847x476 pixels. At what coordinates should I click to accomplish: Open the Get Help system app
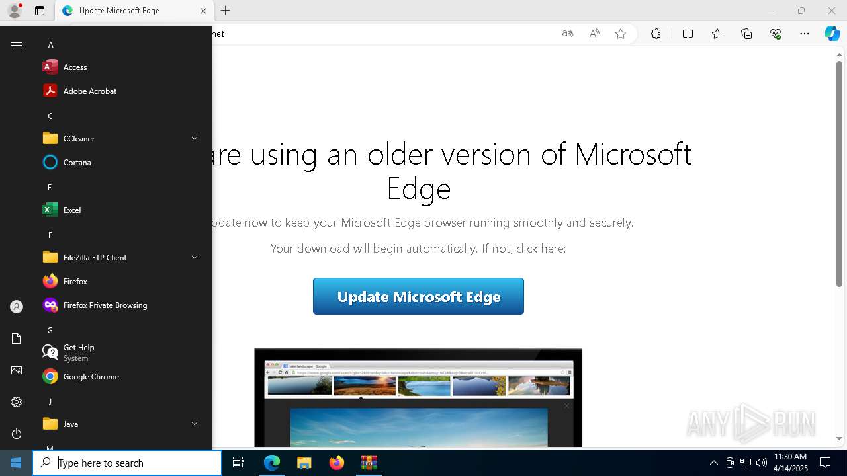click(x=123, y=352)
